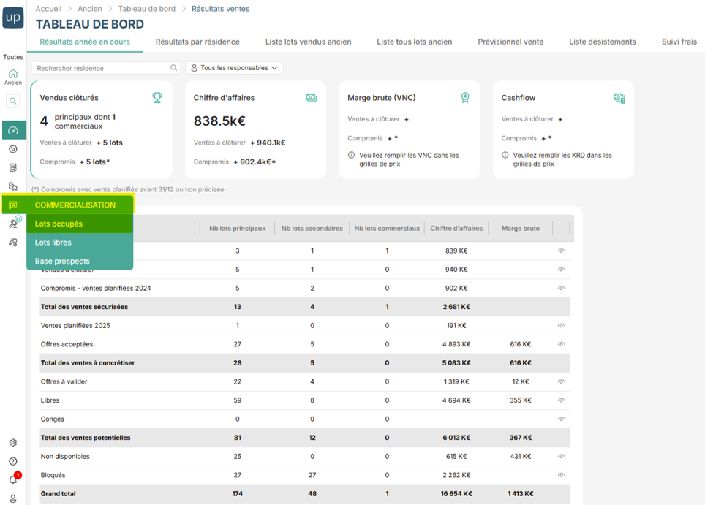Screen dimensions: 705x505
Task: Choose 'Base prospects' from the submenu
Action: coord(62,261)
